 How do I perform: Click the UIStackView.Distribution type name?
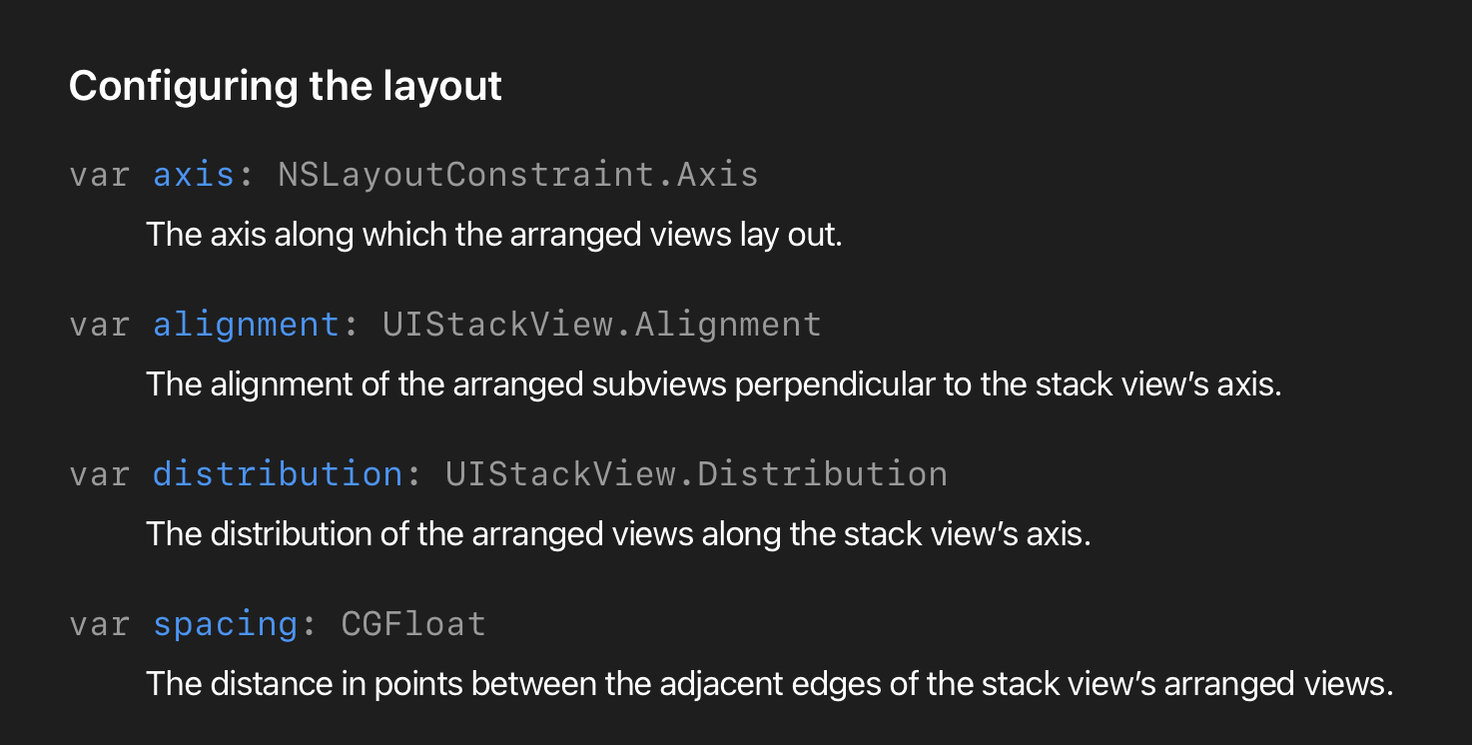pos(696,473)
